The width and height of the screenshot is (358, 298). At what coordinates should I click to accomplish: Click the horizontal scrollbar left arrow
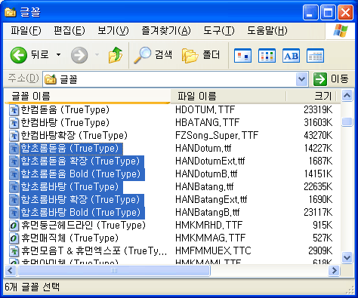pyautogui.click(x=11, y=271)
